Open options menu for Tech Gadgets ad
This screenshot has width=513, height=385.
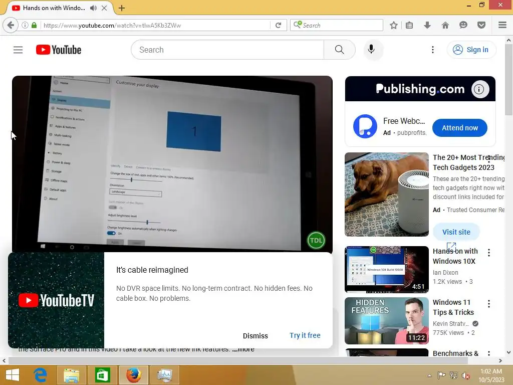tap(489, 159)
